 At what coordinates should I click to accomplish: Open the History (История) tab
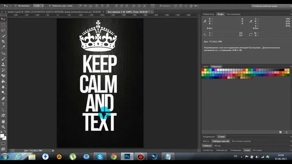pyautogui.click(x=257, y=150)
